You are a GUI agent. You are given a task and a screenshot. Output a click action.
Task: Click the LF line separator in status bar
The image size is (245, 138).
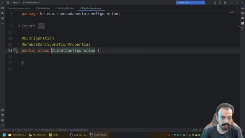point(199,130)
